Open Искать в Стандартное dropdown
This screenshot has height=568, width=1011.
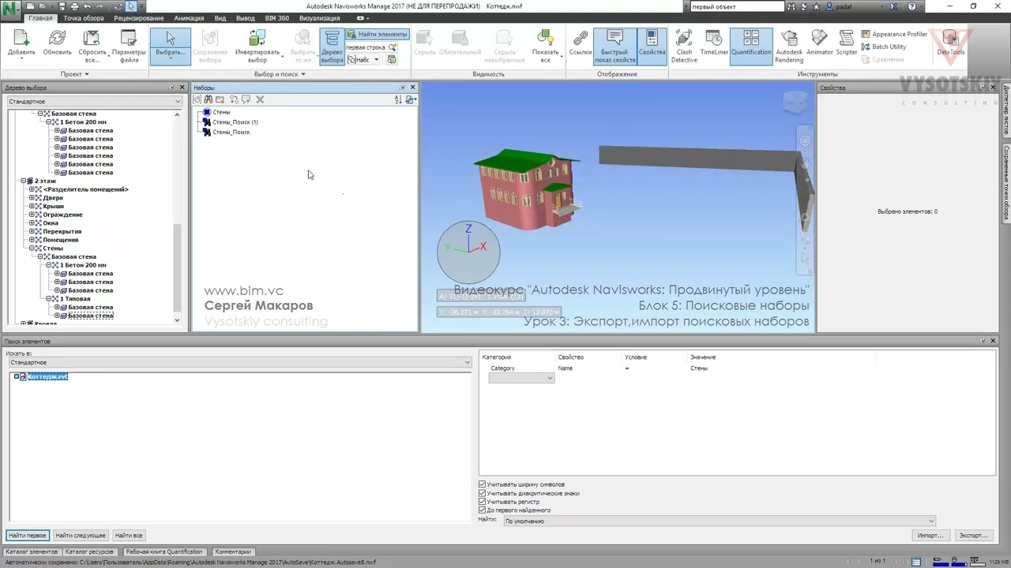[x=239, y=362]
